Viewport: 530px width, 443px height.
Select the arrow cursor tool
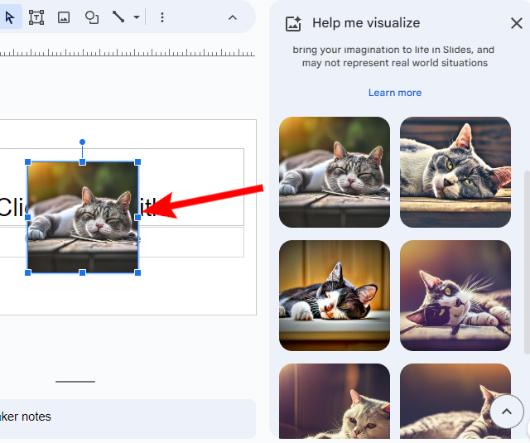tap(10, 17)
